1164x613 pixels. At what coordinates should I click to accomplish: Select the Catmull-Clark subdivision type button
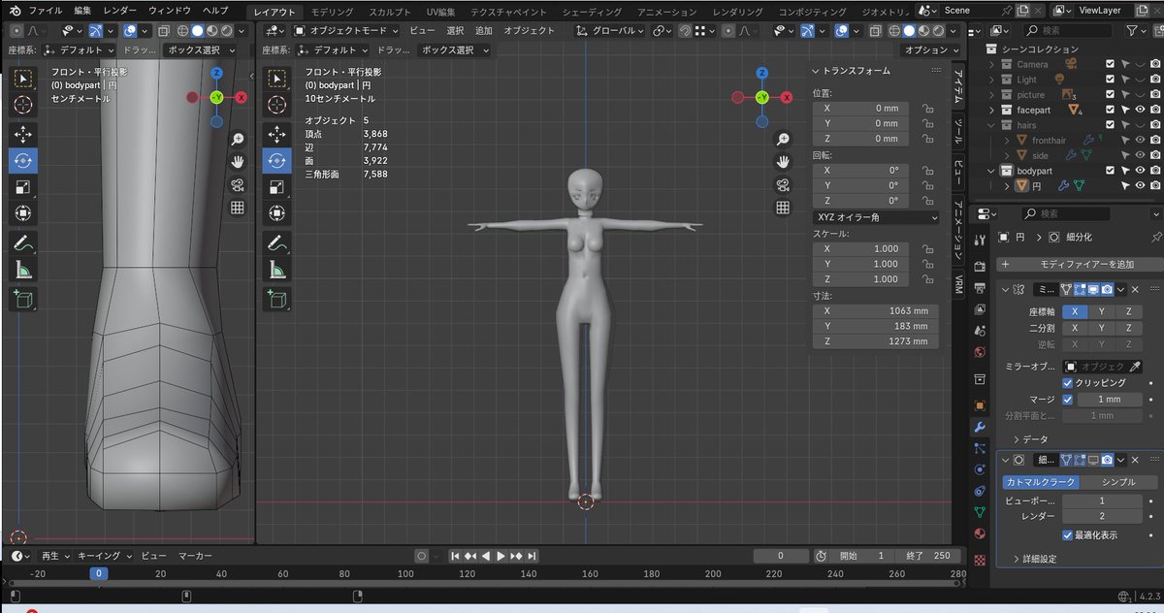tap(1039, 482)
